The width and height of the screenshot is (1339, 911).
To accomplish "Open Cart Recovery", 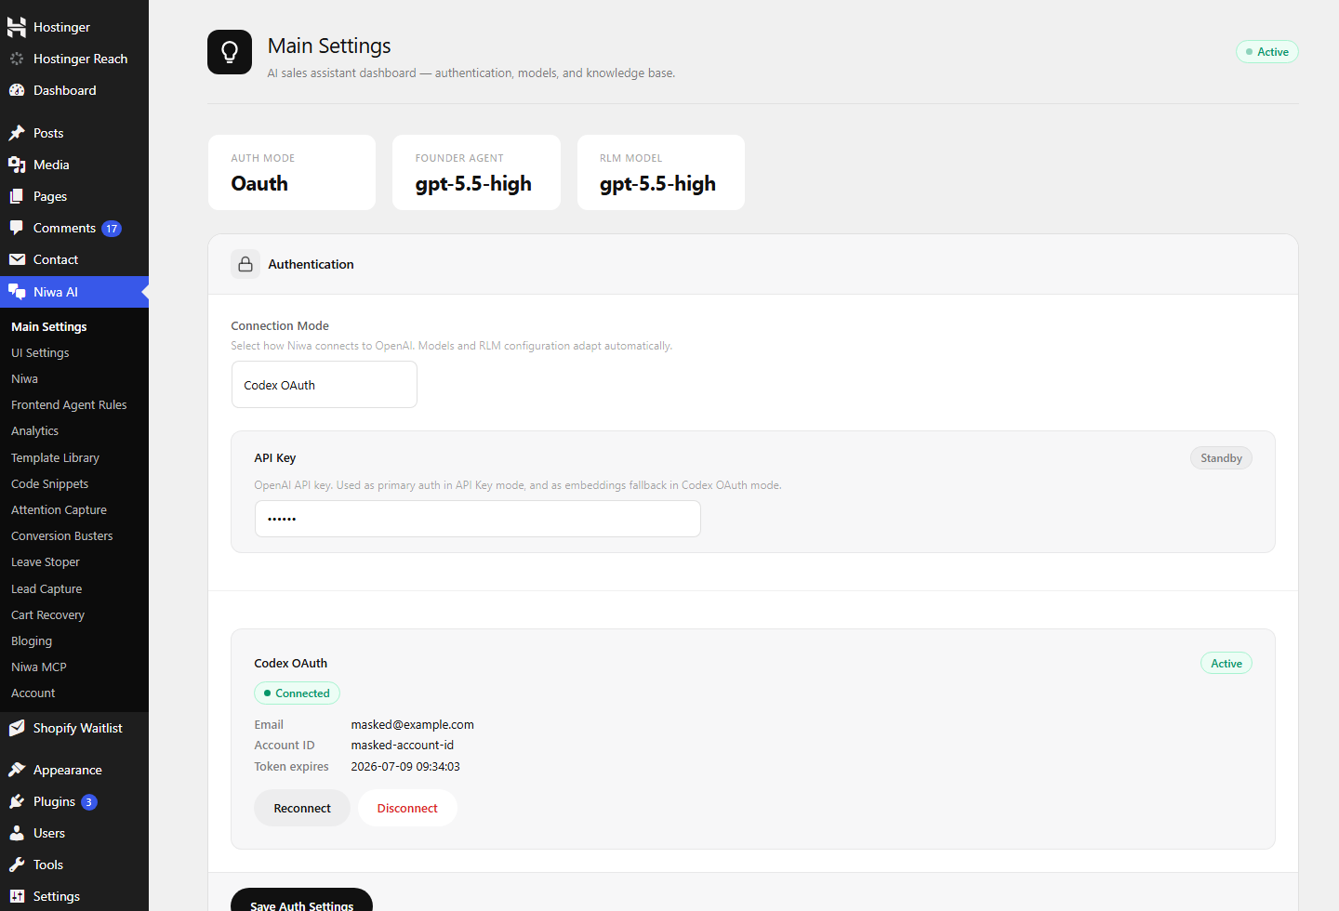I will pyautogui.click(x=47, y=614).
